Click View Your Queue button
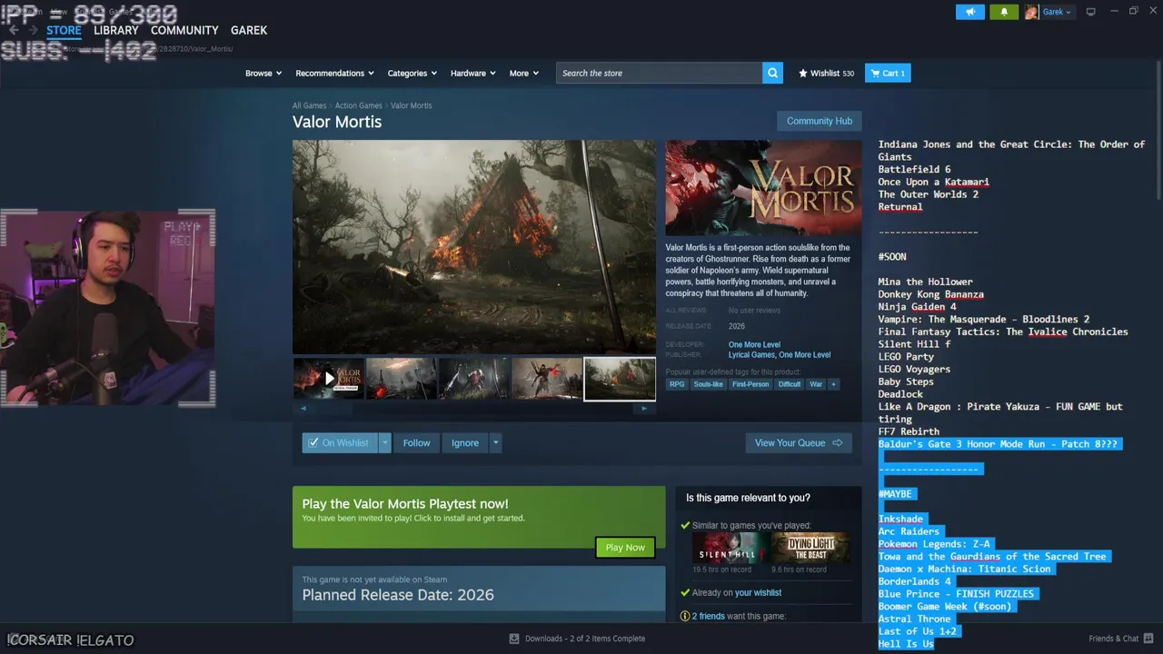Image resolution: width=1163 pixels, height=654 pixels. point(799,442)
